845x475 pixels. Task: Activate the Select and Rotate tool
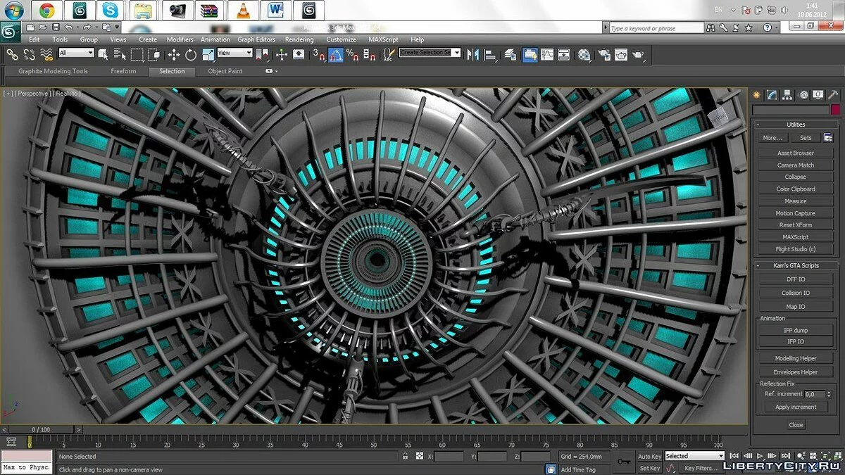pyautogui.click(x=191, y=55)
